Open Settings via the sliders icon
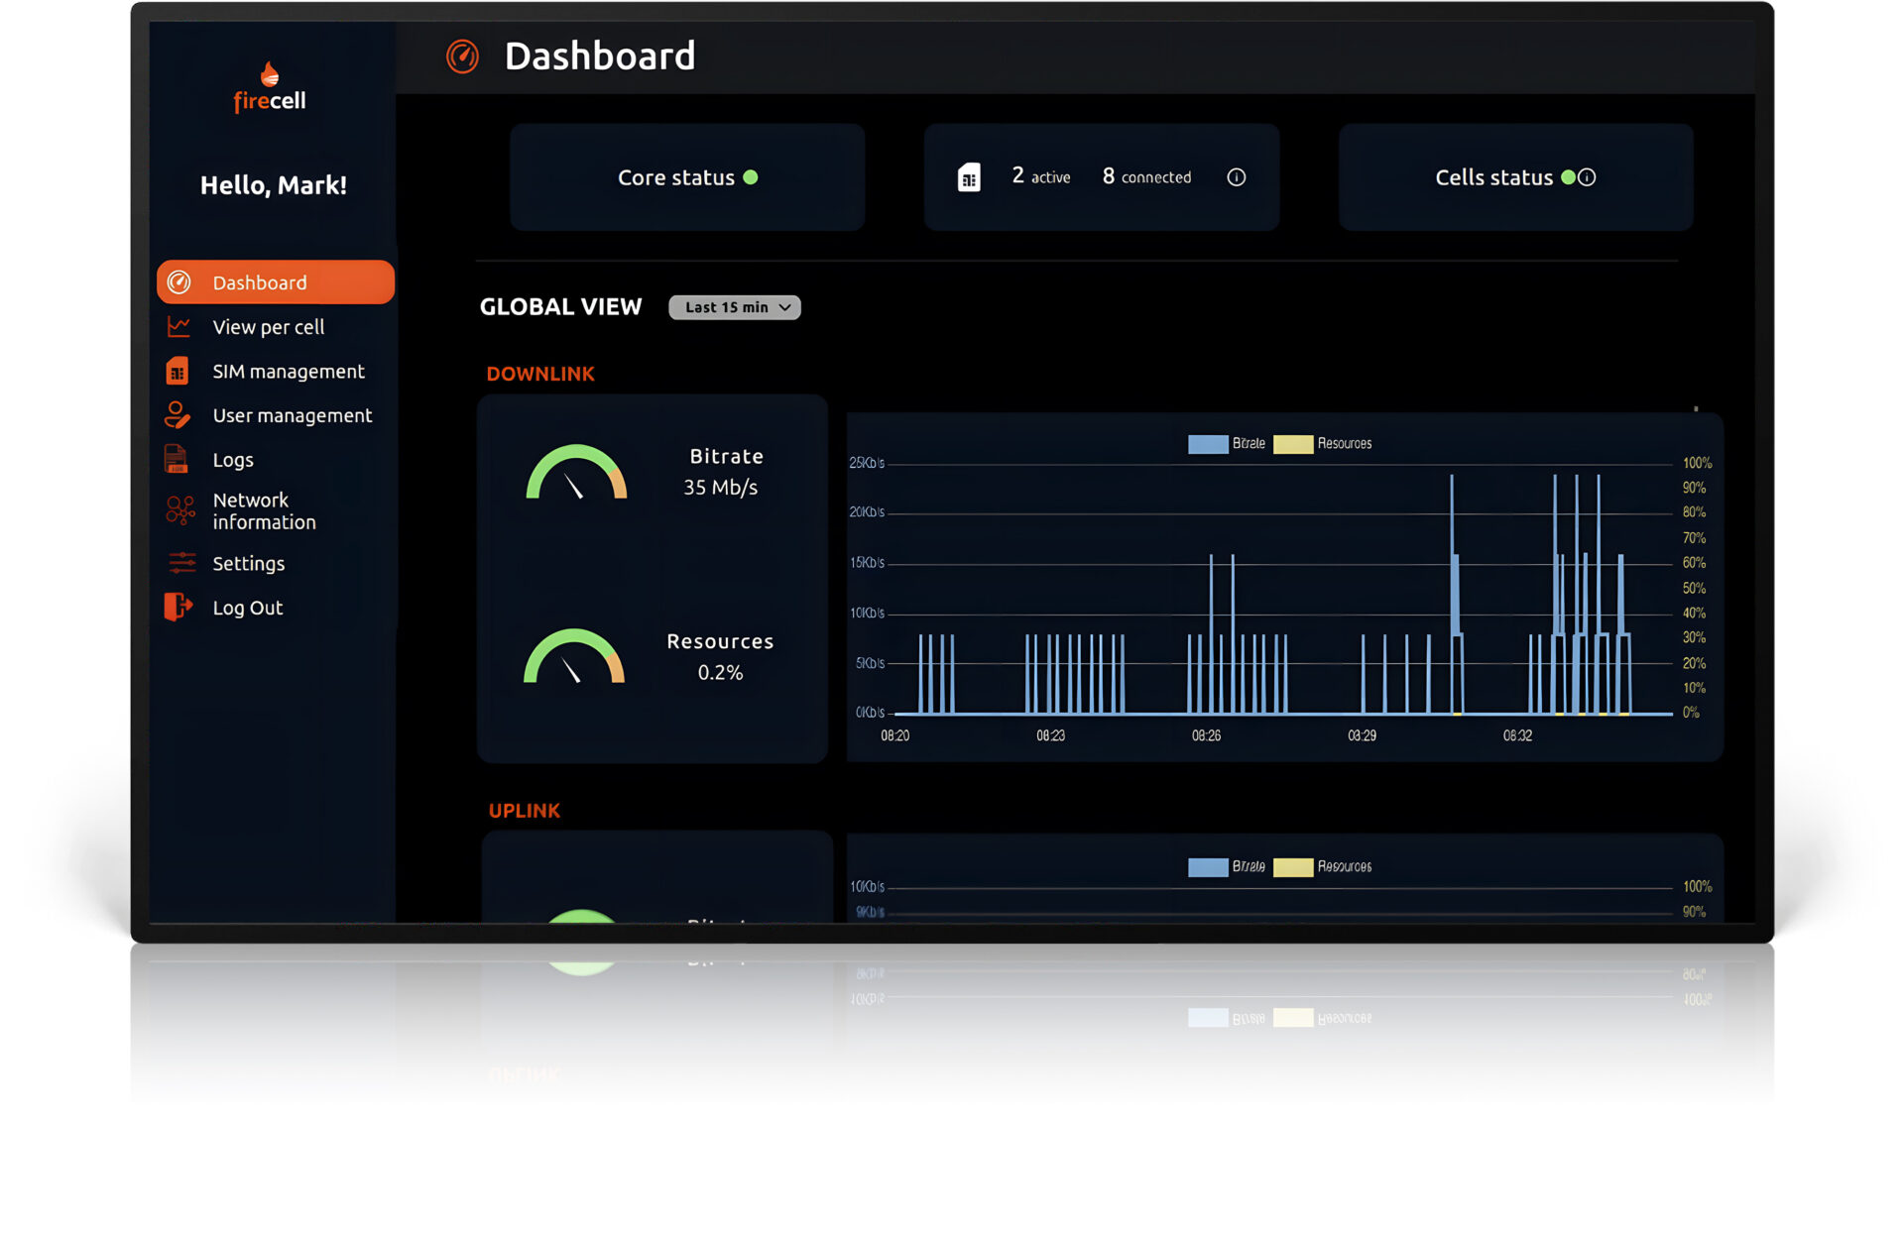This screenshot has height=1234, width=1904. (x=179, y=563)
